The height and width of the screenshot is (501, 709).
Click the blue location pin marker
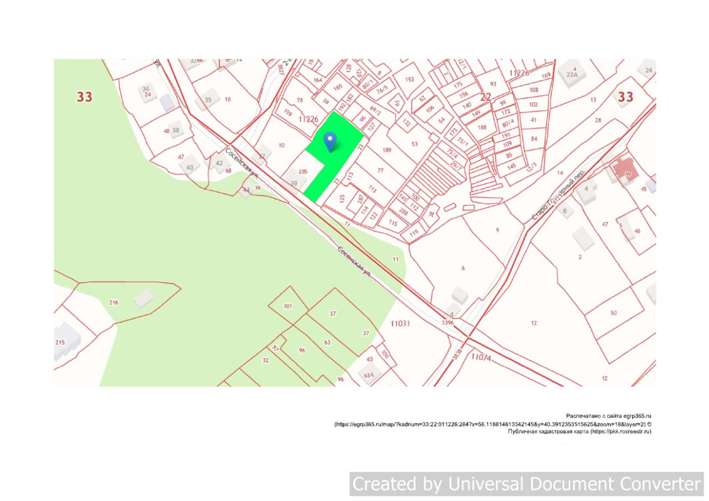[x=330, y=142]
